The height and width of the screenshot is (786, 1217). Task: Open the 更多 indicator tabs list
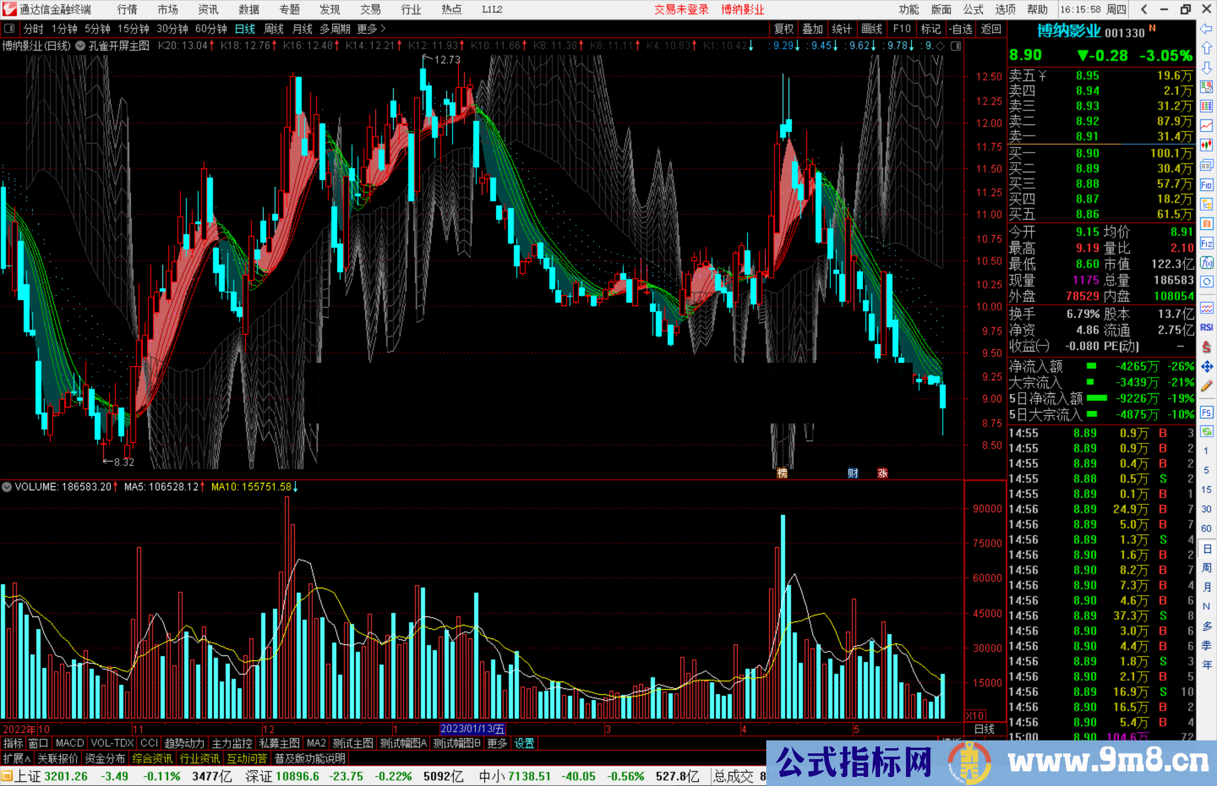tap(496, 743)
